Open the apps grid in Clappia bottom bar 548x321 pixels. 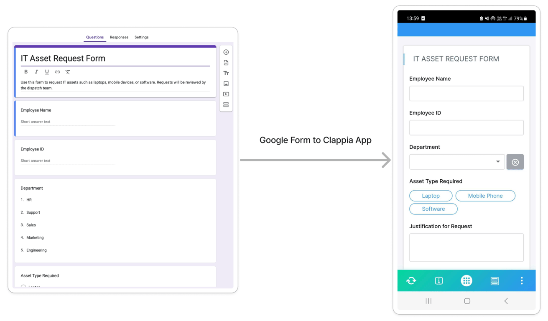click(x=466, y=280)
